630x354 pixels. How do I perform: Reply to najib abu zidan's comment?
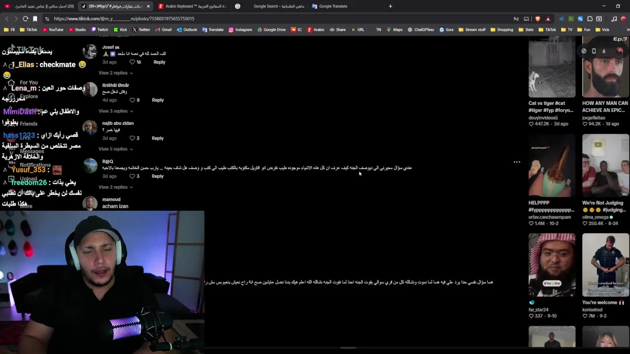pyautogui.click(x=157, y=138)
